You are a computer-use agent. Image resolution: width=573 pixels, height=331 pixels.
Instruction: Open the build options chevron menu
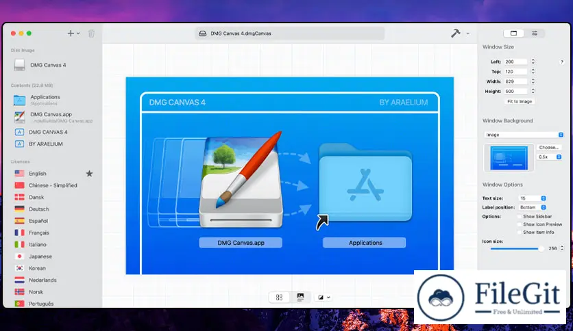467,34
